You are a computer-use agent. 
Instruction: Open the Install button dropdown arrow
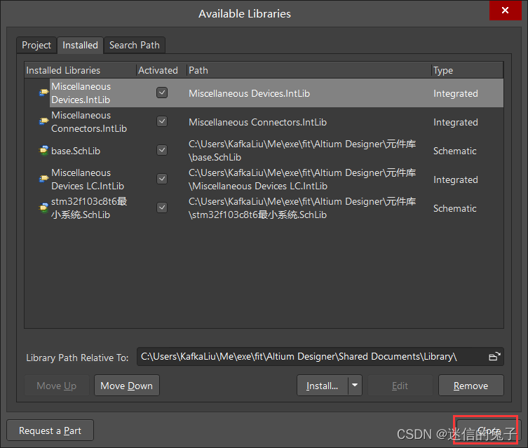point(356,386)
